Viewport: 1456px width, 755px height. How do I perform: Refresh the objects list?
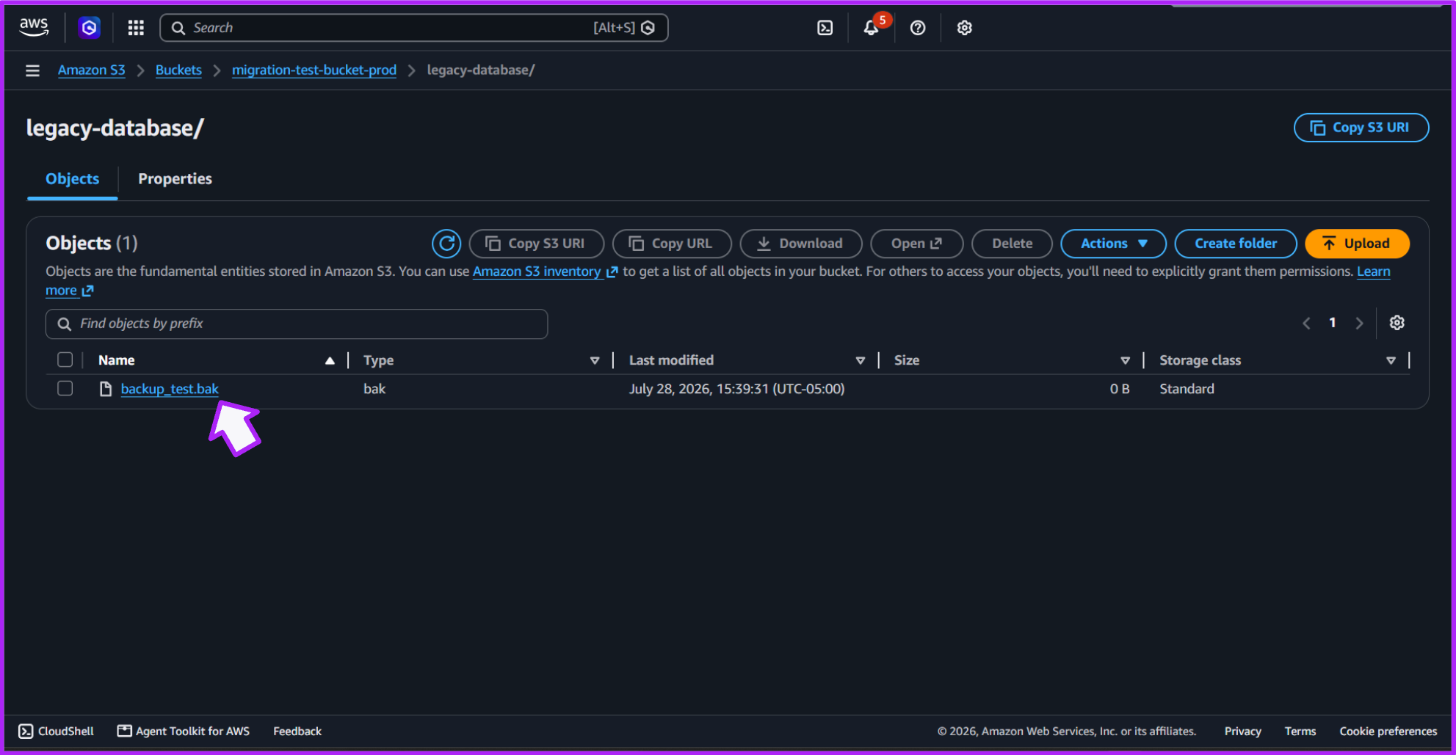tap(446, 244)
